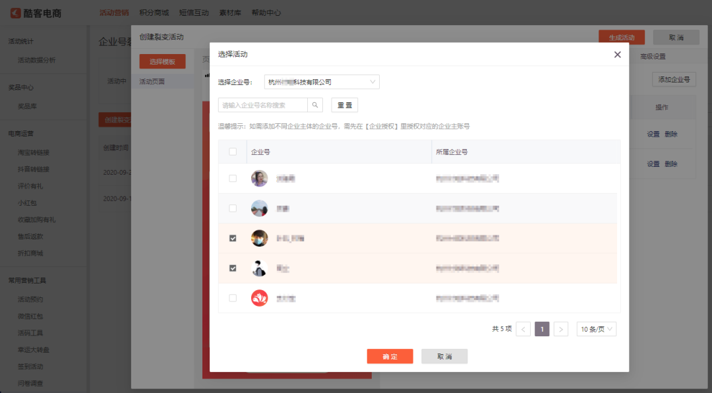The height and width of the screenshot is (393, 712).
Task: Click the landscape avatar in second row
Action: 259,208
